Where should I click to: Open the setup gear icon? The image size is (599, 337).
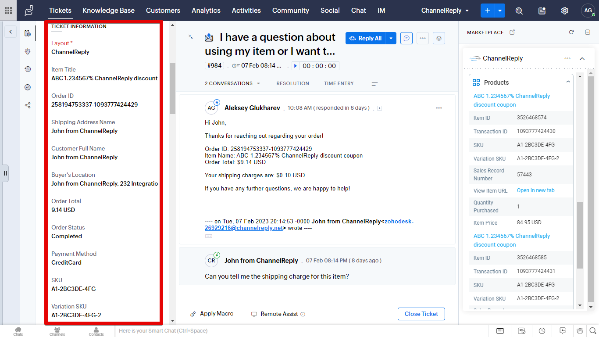[x=565, y=11]
